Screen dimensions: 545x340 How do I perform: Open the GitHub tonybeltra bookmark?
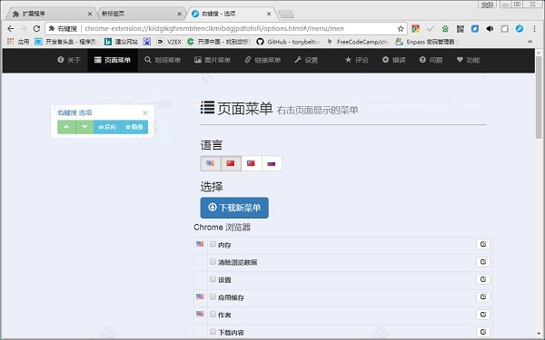[288, 42]
